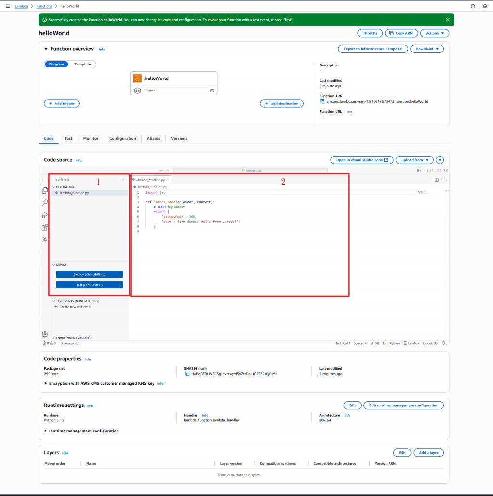Select lambda_function.py in the explorer tree

click(x=90, y=193)
